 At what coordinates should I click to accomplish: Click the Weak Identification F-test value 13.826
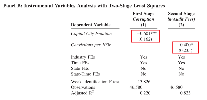[144, 82]
